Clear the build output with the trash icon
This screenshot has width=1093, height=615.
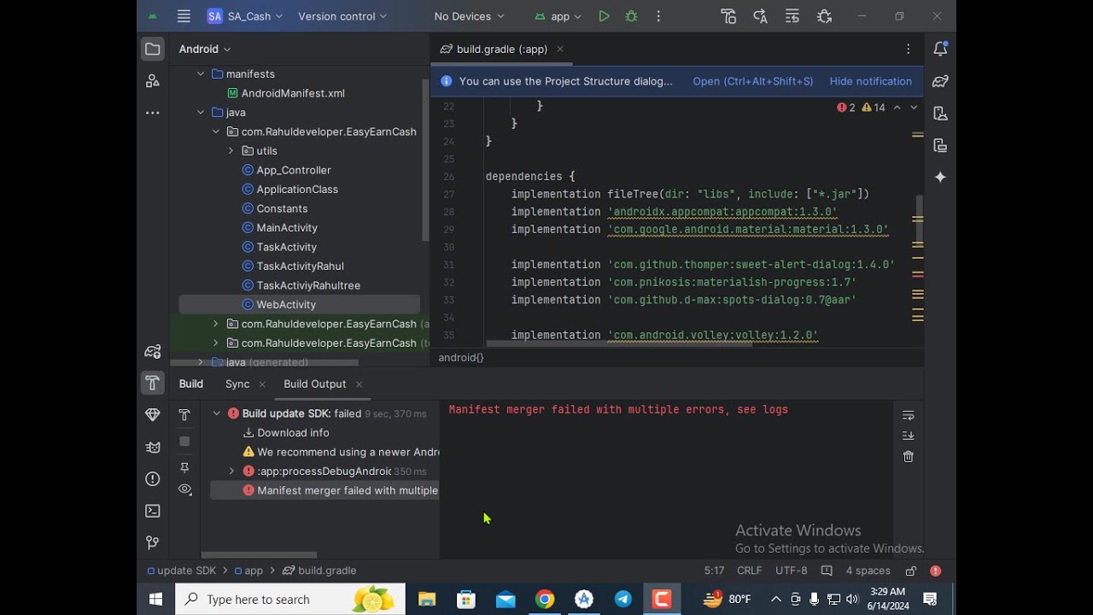(x=909, y=457)
